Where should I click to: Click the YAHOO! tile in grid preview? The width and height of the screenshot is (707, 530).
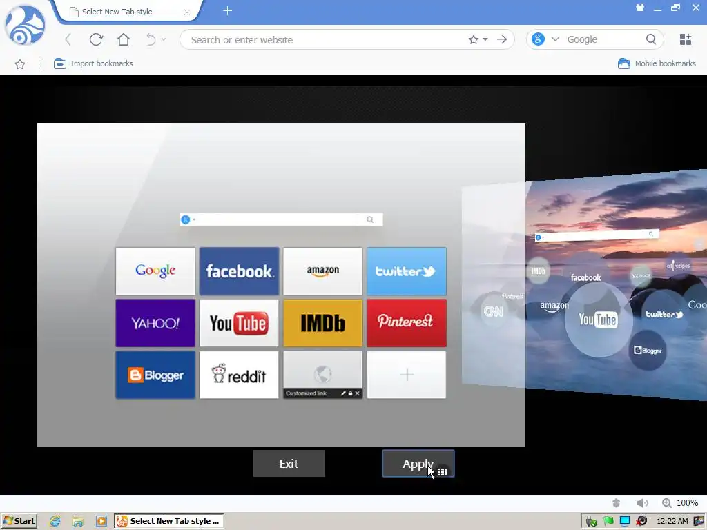click(x=155, y=323)
